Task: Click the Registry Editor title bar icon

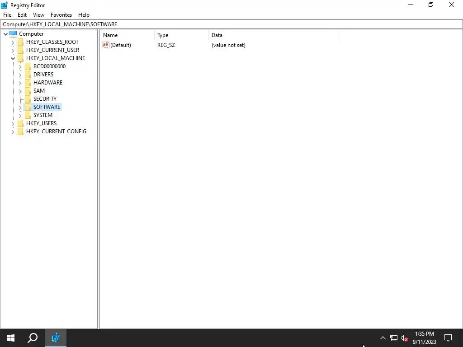Action: 5,5
